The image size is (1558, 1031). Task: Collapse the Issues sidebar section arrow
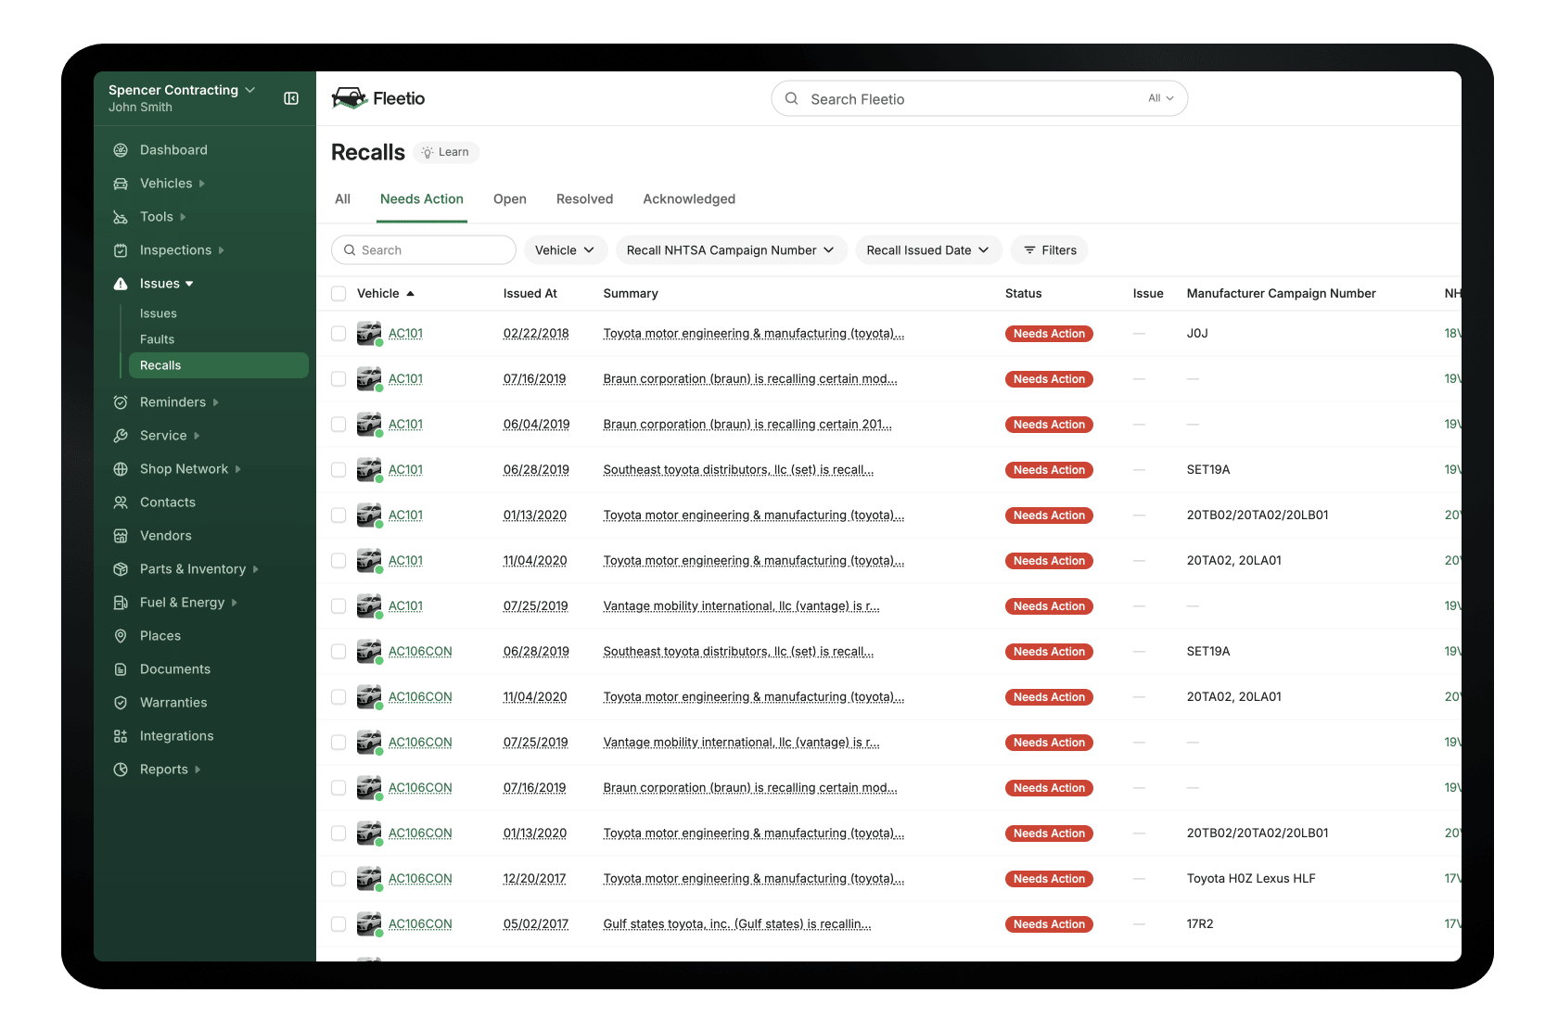click(x=189, y=284)
